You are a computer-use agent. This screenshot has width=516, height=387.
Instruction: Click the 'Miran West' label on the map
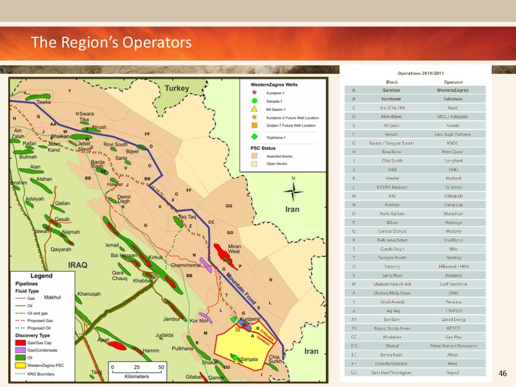pyautogui.click(x=234, y=249)
